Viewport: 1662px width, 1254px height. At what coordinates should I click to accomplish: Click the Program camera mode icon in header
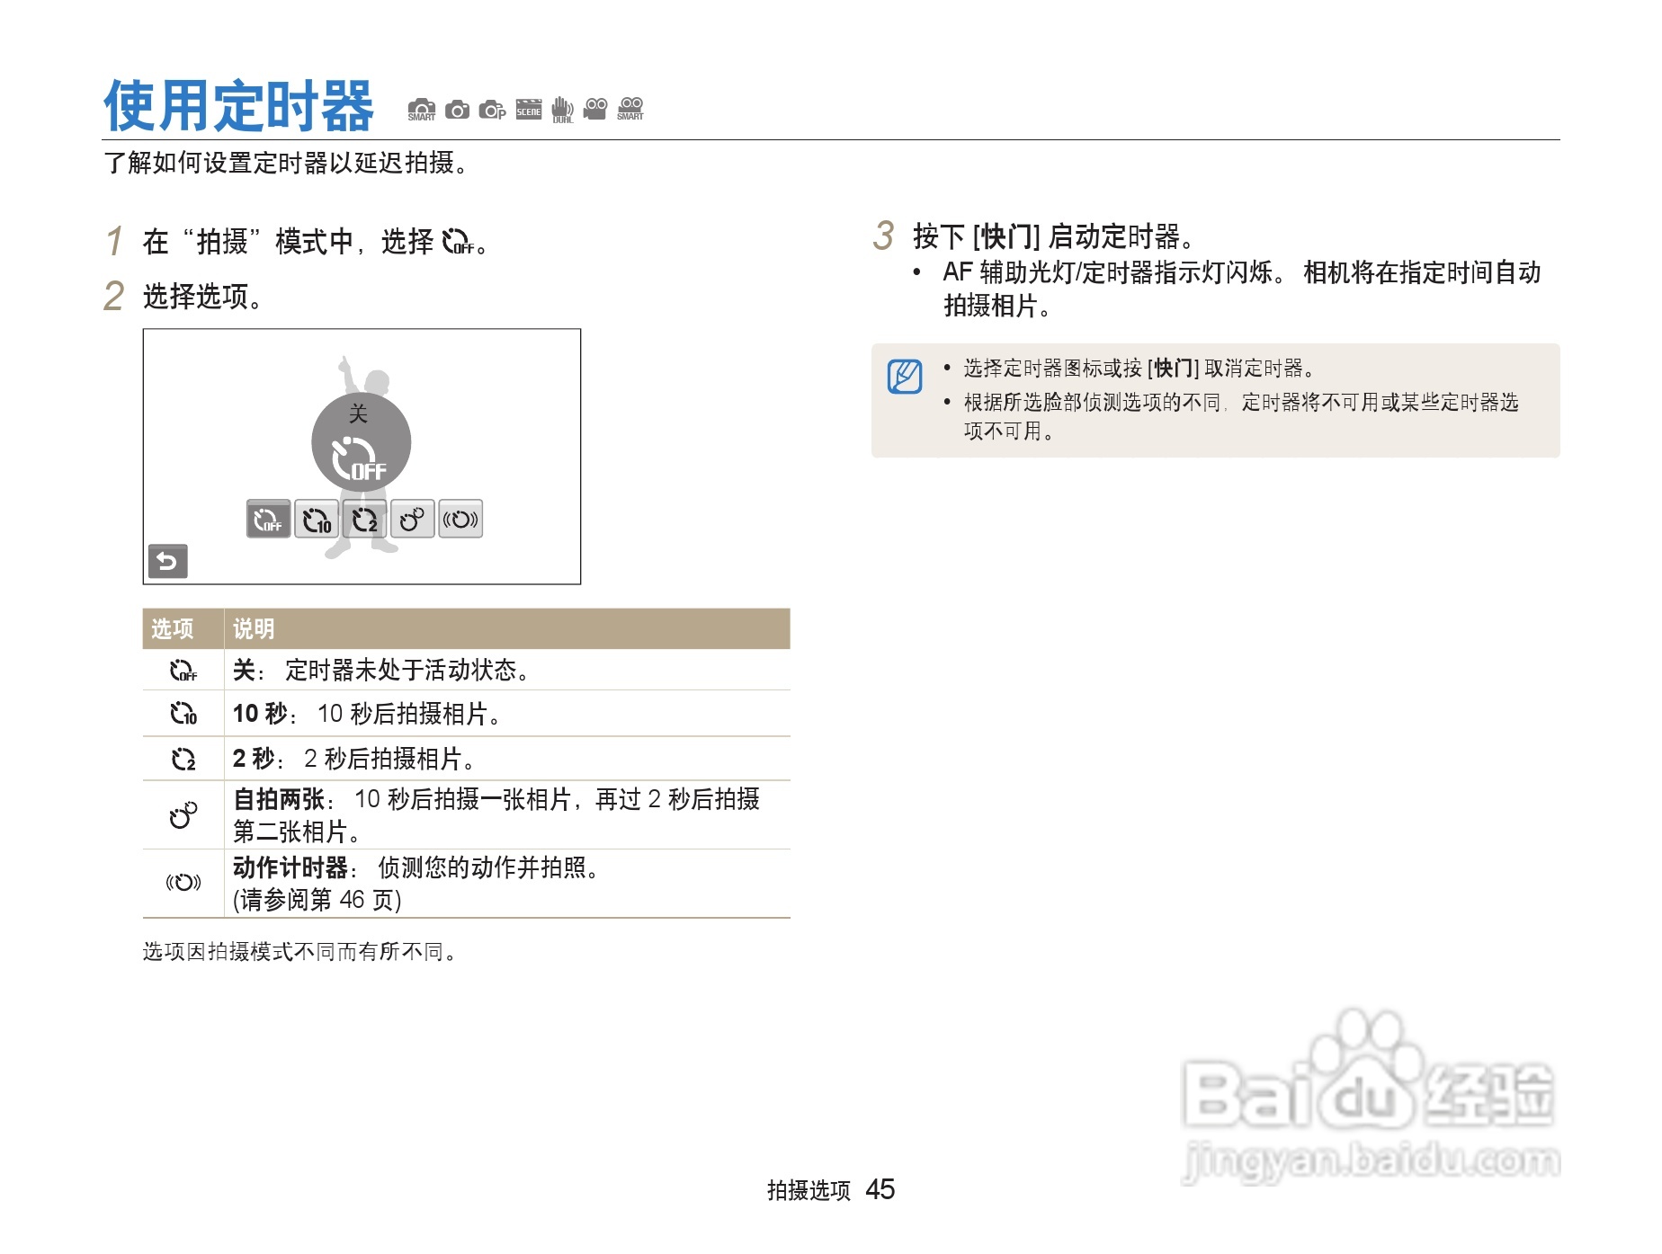point(493,110)
